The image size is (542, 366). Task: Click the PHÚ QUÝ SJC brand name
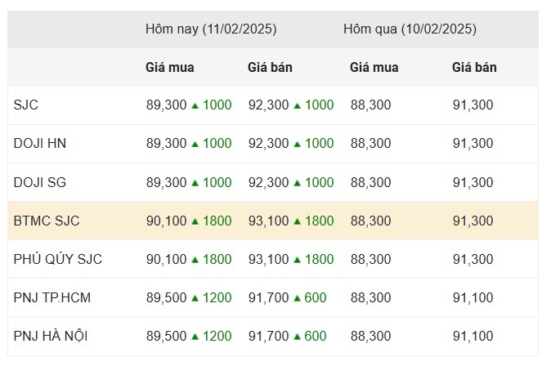point(57,259)
